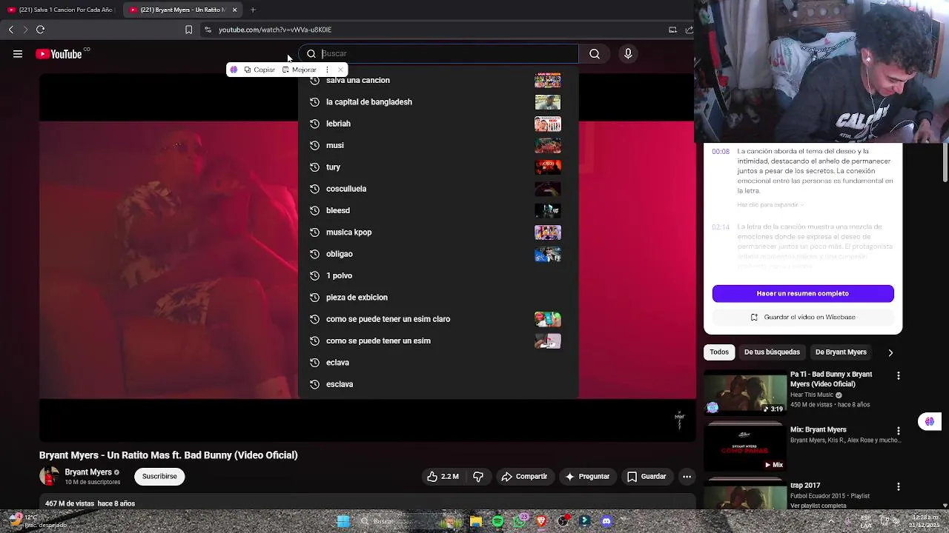Viewport: 949px width, 533px height.
Task: Dismiss the floating Copiar/Mejorar toolbar
Action: pyautogui.click(x=340, y=70)
